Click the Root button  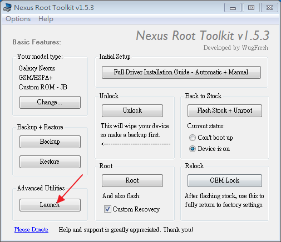pyautogui.click(x=132, y=180)
